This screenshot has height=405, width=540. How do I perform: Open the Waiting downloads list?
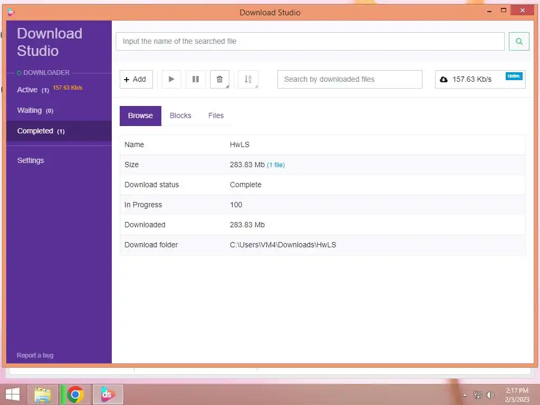(35, 111)
